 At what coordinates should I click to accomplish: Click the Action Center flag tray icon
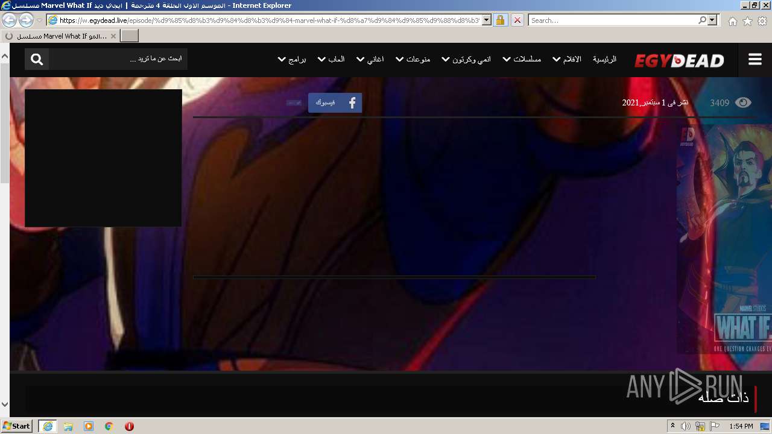click(x=715, y=426)
